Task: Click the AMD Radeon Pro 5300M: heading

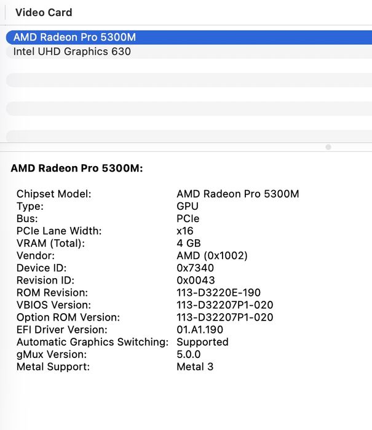Action: pos(77,168)
